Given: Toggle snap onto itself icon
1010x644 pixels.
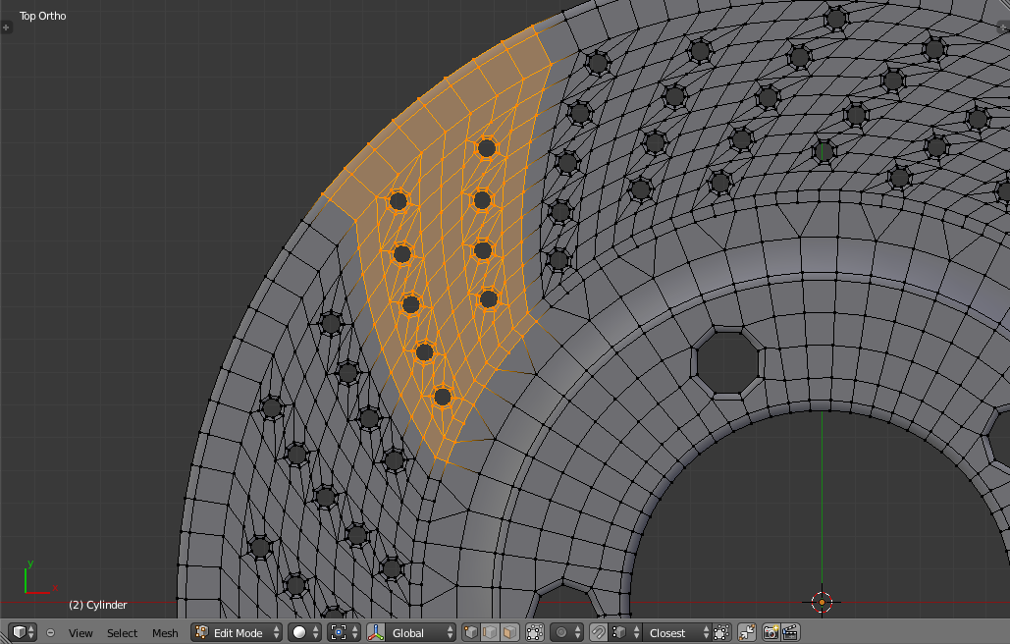Looking at the screenshot, I should pyautogui.click(x=721, y=632).
